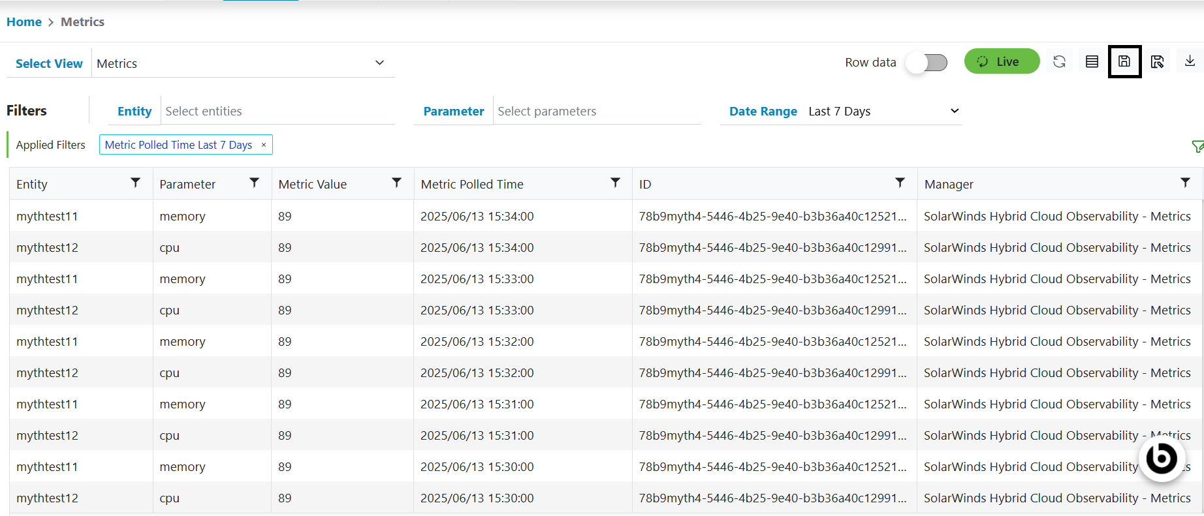
Task: Click the save view icon
Action: [1124, 62]
